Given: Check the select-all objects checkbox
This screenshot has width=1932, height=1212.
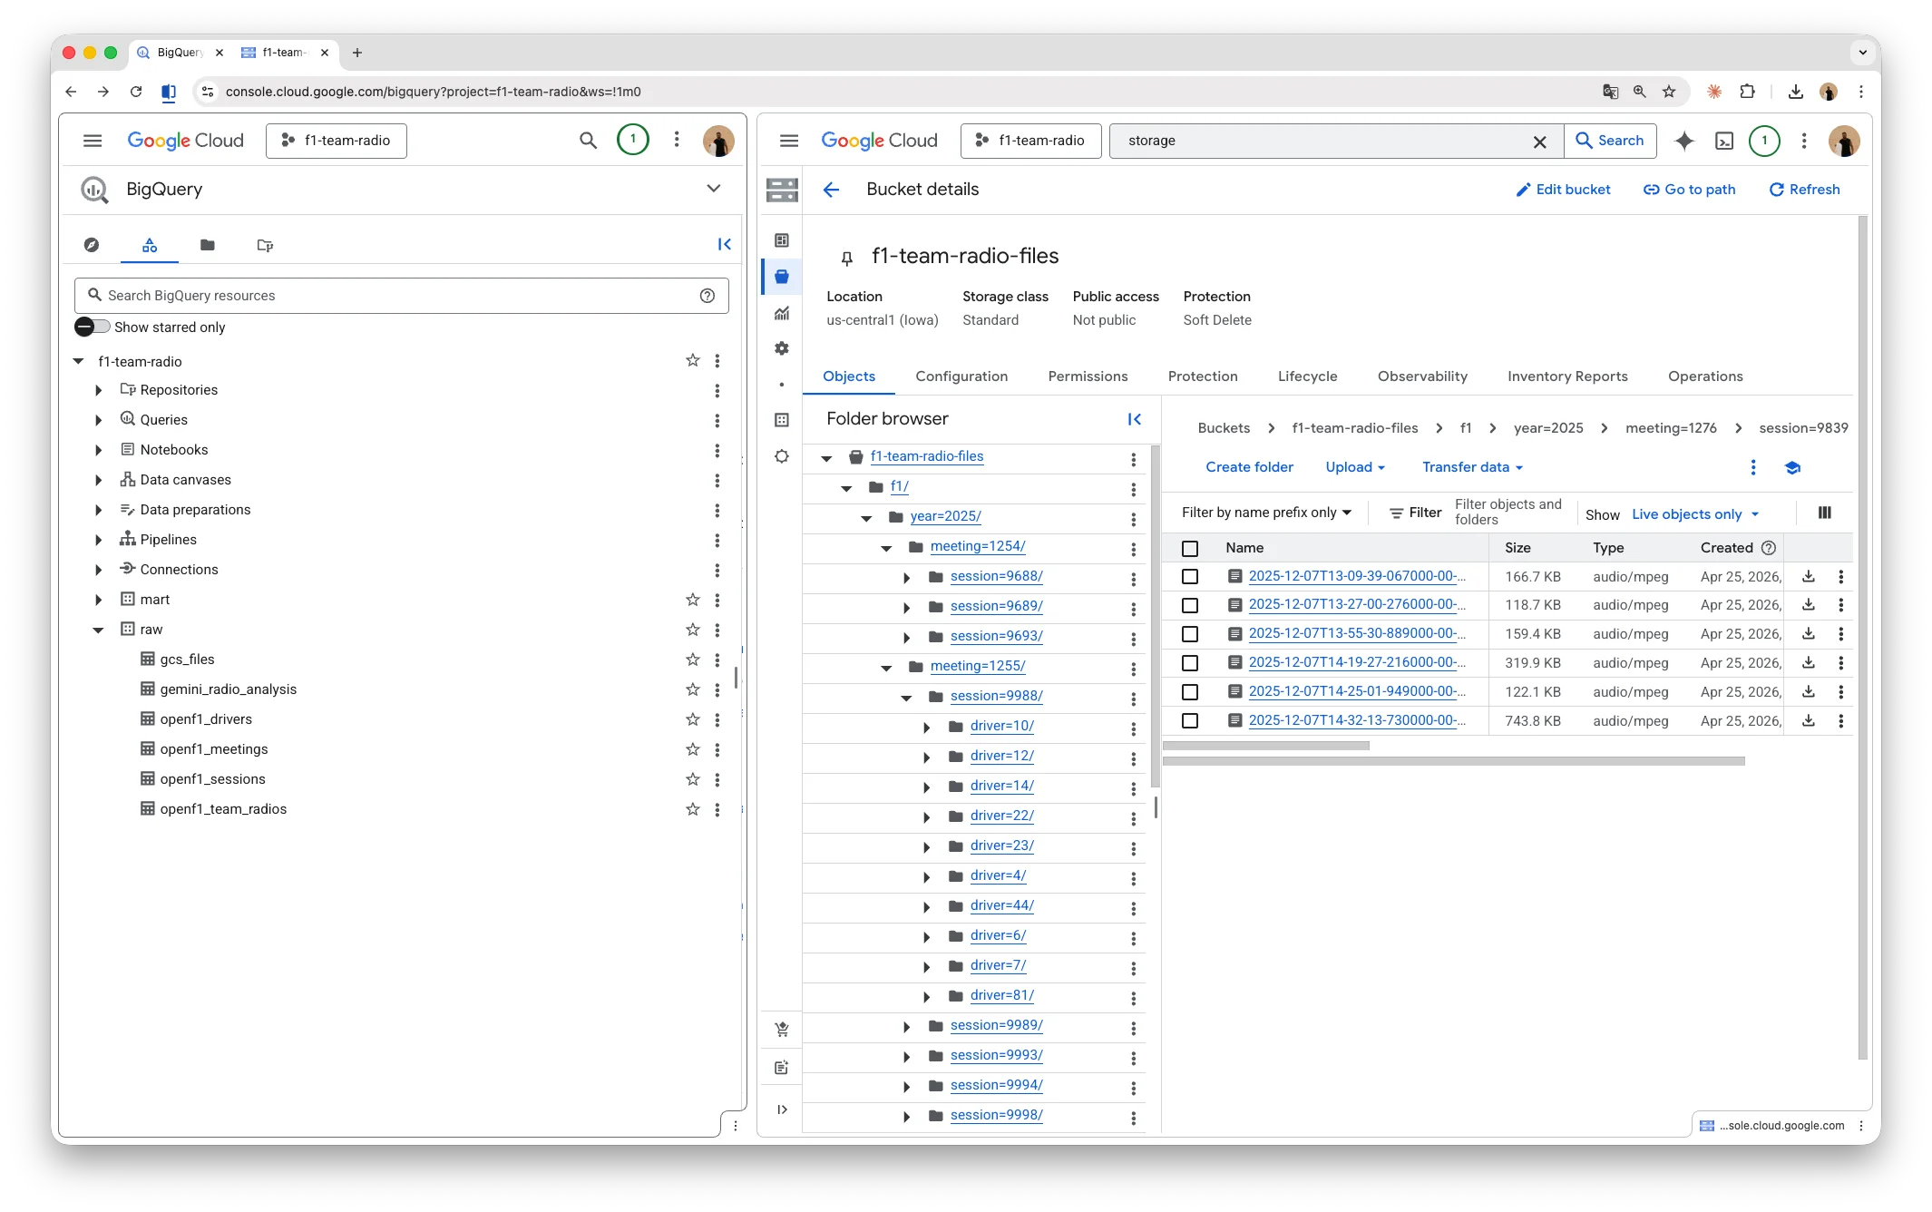Looking at the screenshot, I should pos(1190,548).
